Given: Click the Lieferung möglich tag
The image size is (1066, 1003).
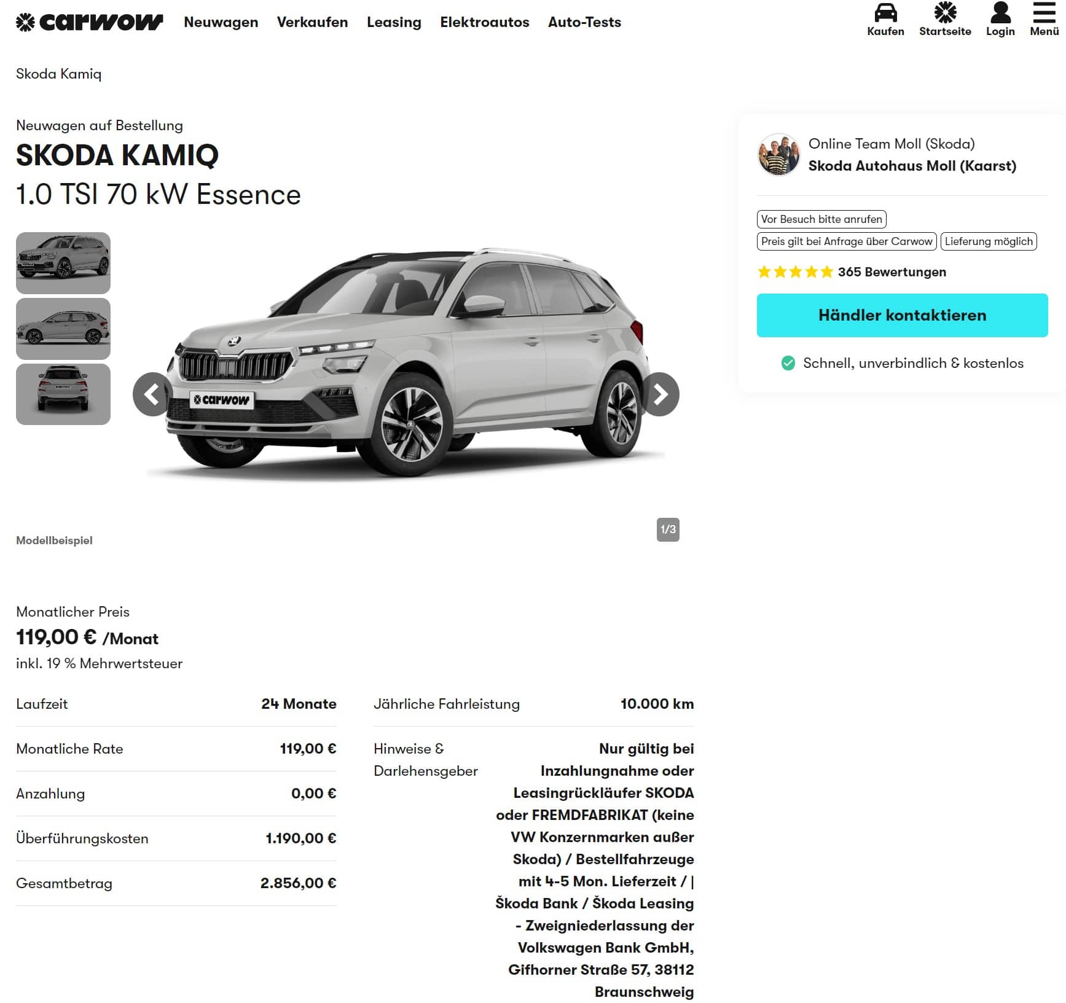Looking at the screenshot, I should [x=989, y=241].
